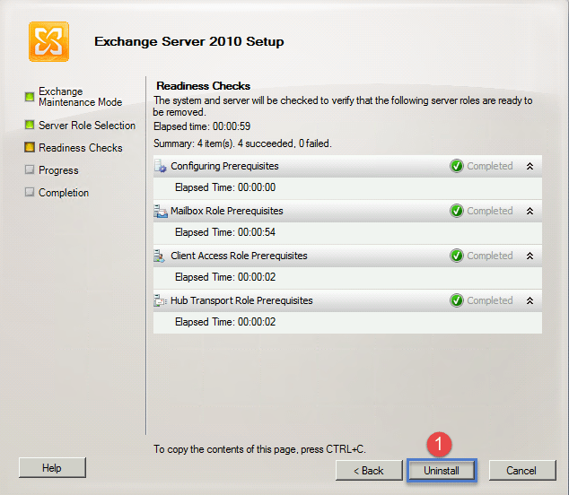Image resolution: width=569 pixels, height=495 pixels.
Task: Cancel the Exchange setup wizard
Action: click(x=522, y=471)
